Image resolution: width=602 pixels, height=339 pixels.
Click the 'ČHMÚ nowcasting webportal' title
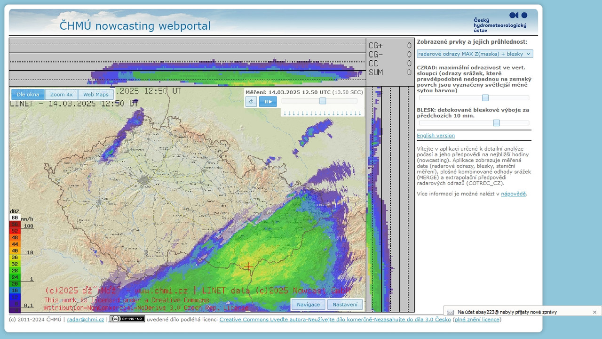(135, 25)
